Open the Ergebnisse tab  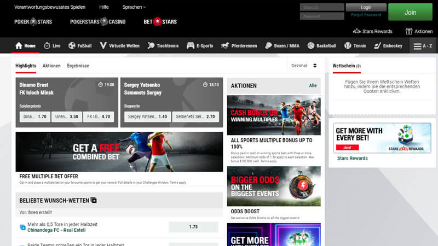click(x=78, y=66)
